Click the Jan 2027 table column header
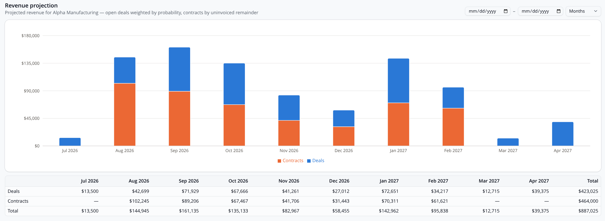This screenshot has height=221, width=605. point(389,181)
